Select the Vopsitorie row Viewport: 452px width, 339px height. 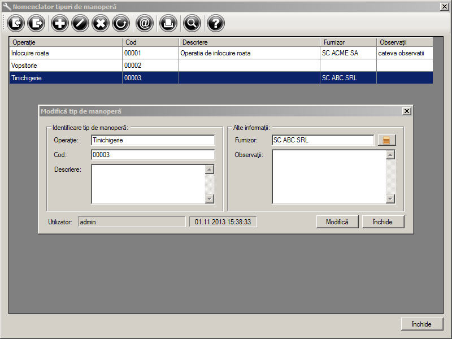tap(221, 66)
